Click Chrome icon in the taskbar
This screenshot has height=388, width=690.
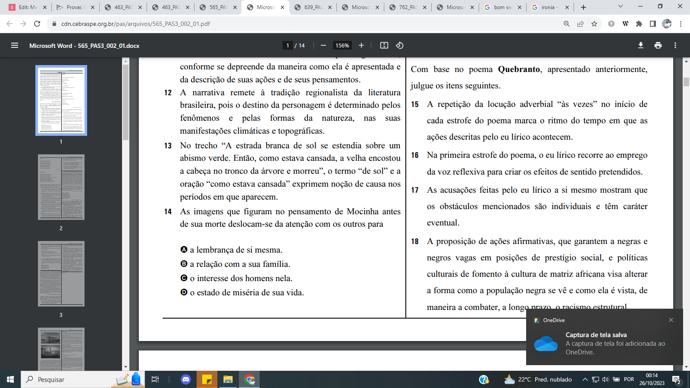click(249, 379)
